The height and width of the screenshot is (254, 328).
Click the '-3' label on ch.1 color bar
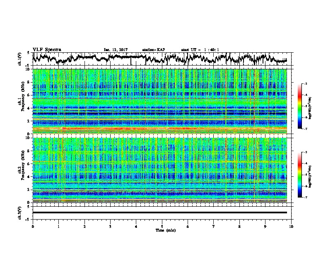click(305, 84)
